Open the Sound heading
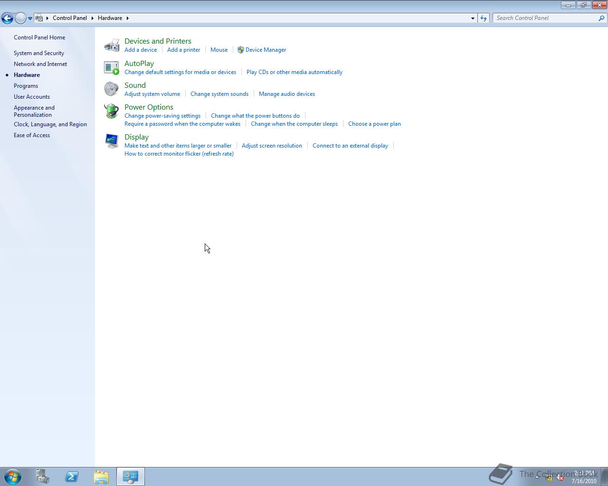608x486 pixels. (135, 85)
